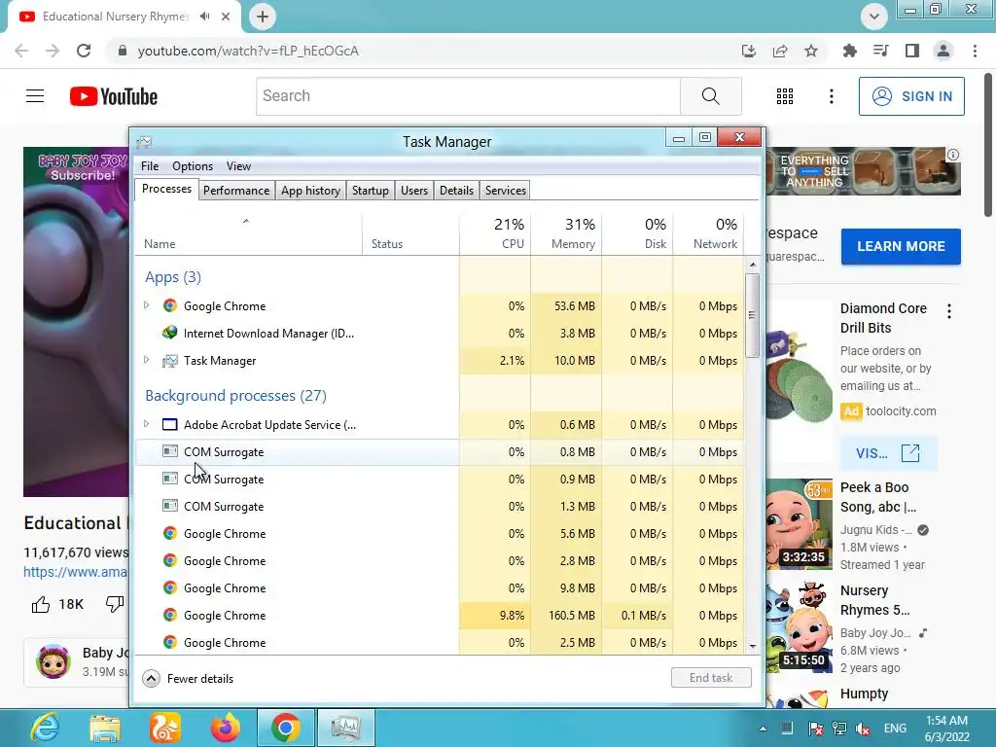Reload the page in Chrome
996x747 pixels.
click(x=84, y=51)
